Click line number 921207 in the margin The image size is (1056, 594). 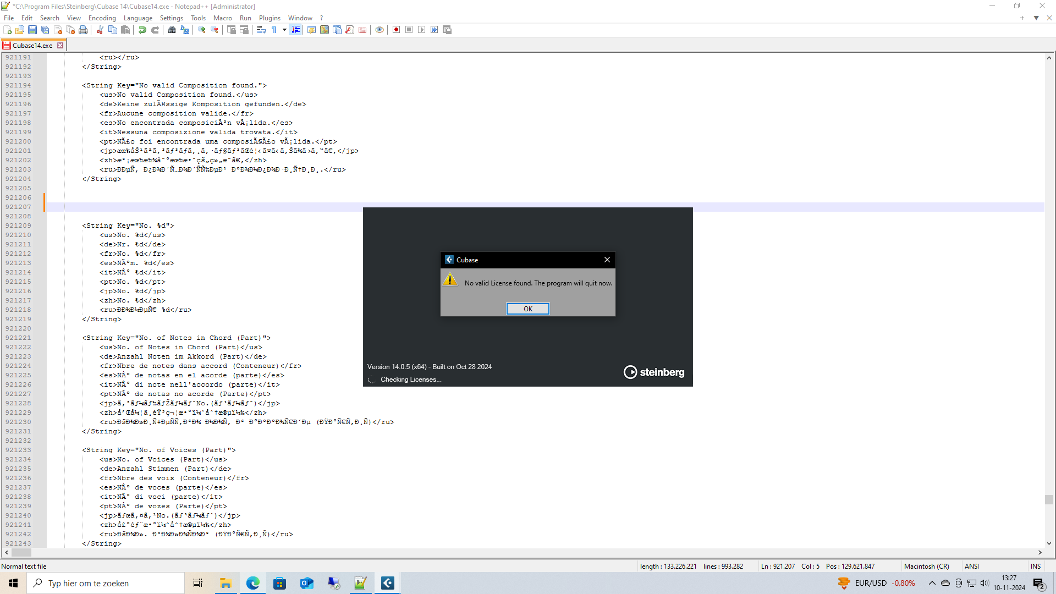[x=18, y=207]
